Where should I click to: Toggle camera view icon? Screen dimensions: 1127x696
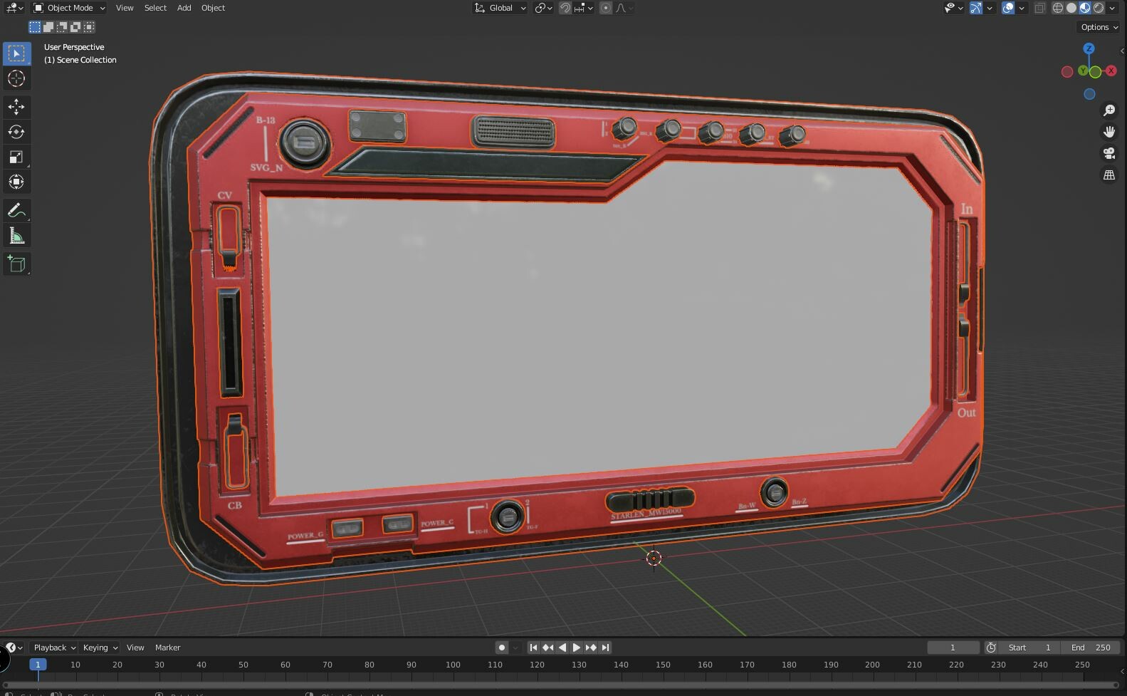tap(1109, 153)
